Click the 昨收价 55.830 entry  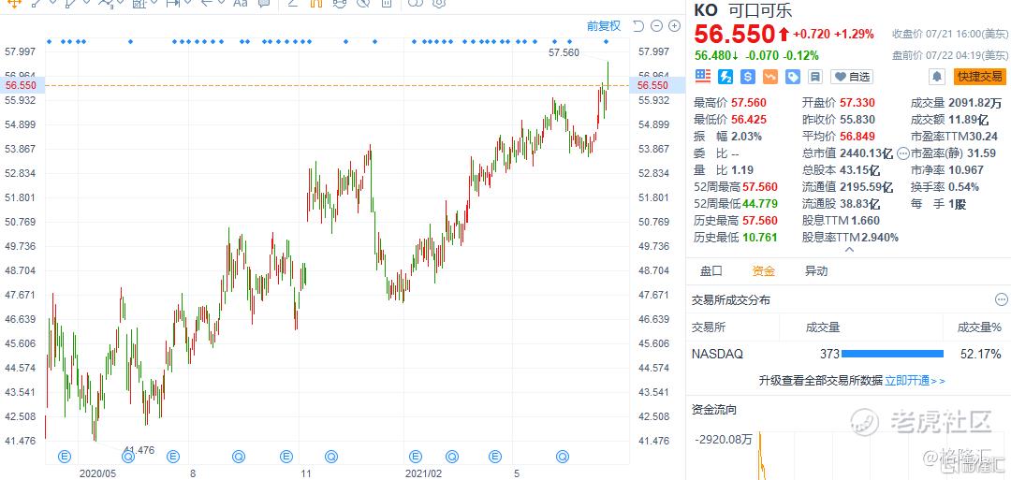pos(839,119)
